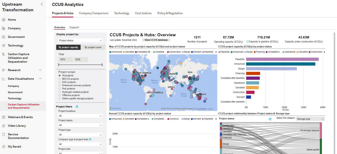Image resolution: width=337 pixels, height=154 pixels.
Task: Click info icon next to Project filters
Action: click(77, 107)
